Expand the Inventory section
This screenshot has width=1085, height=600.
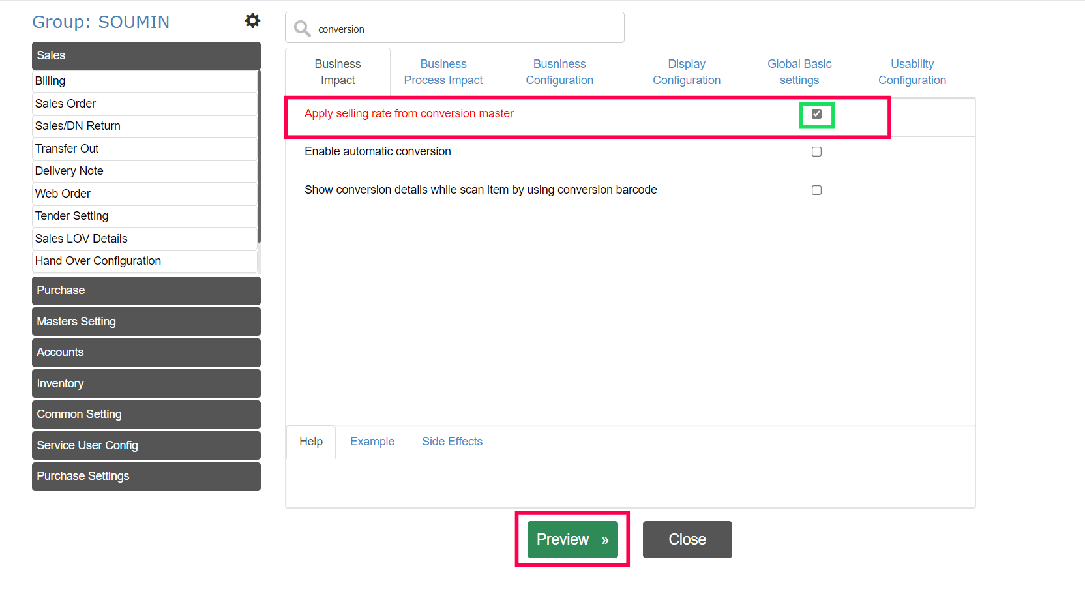tap(146, 383)
